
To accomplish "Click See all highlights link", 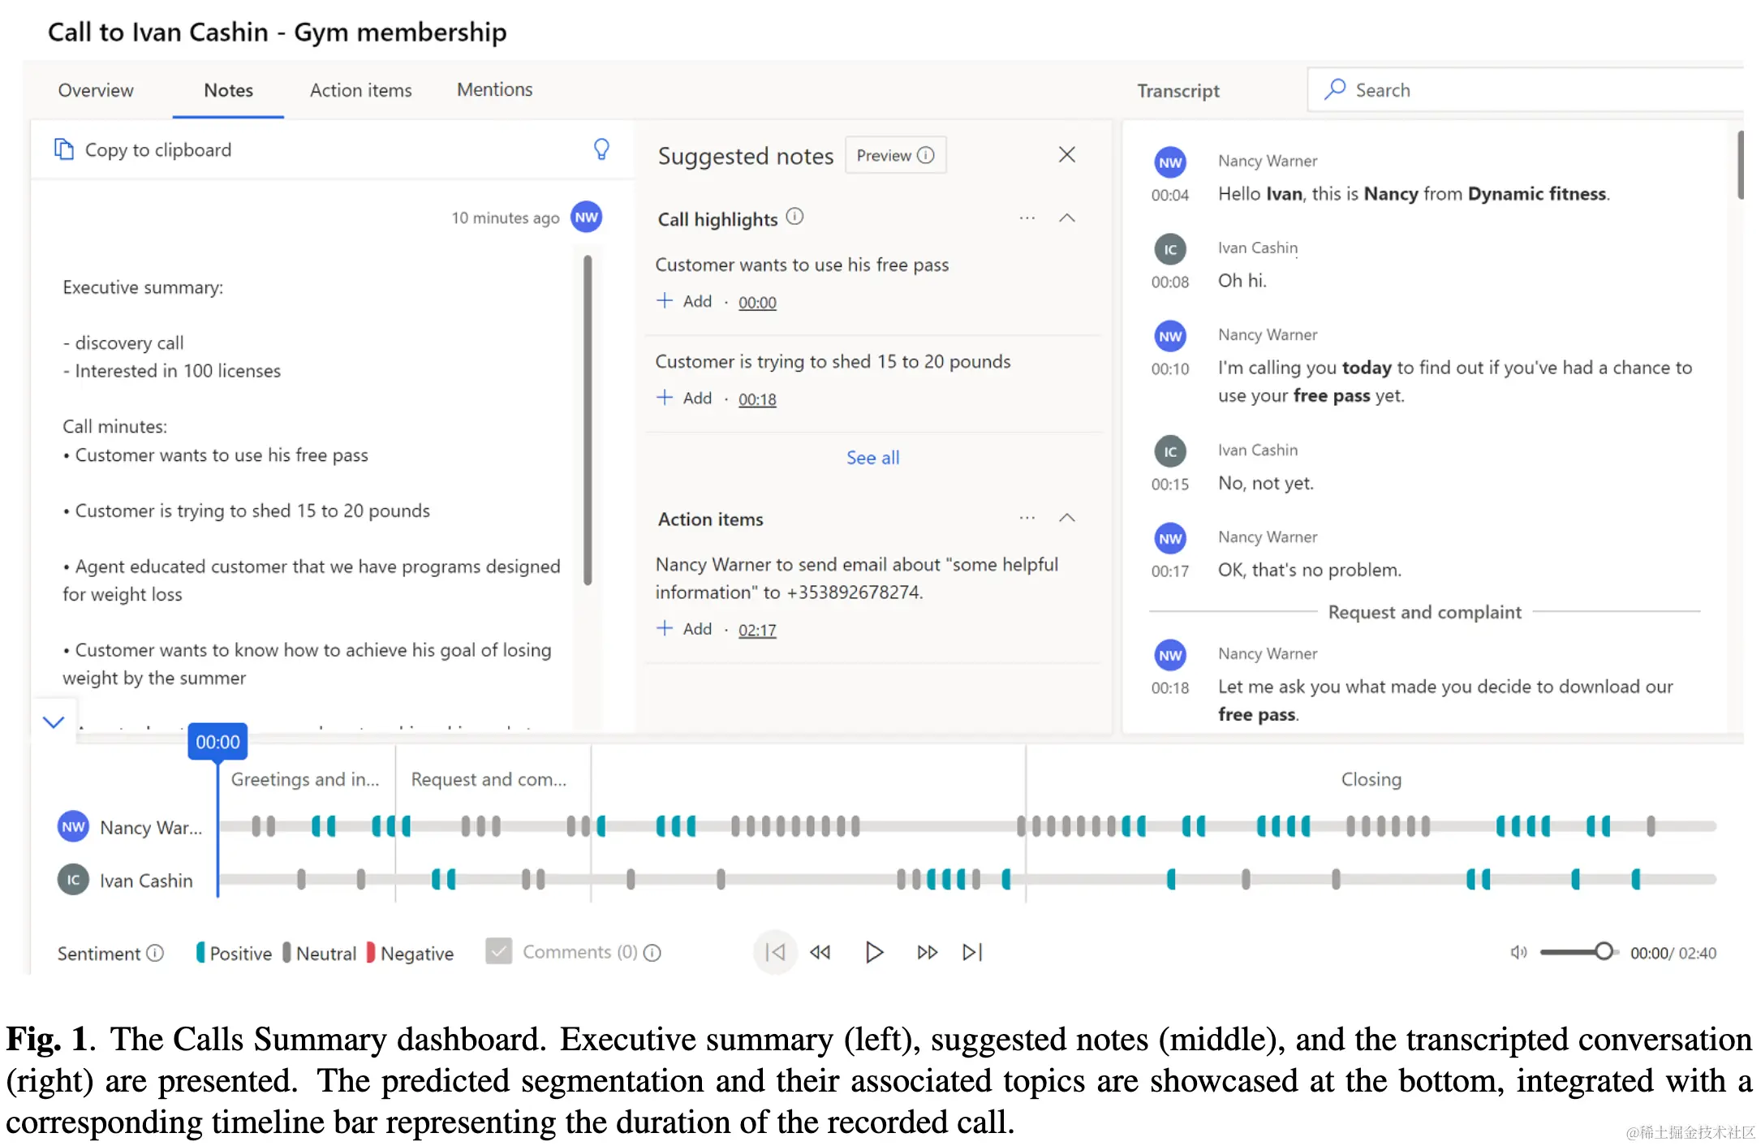I will pyautogui.click(x=872, y=458).
